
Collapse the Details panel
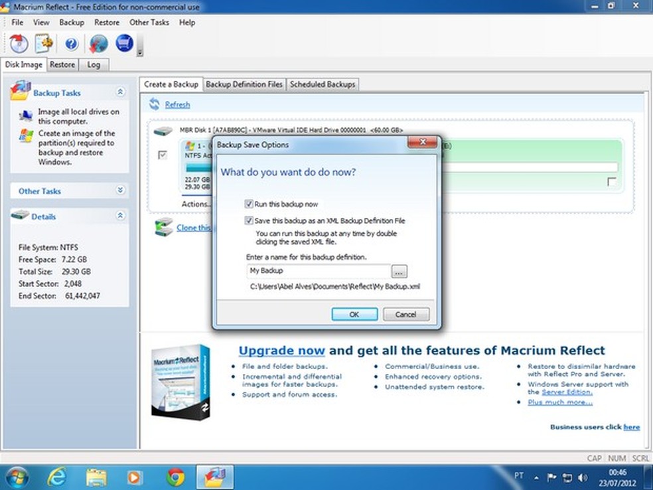[120, 215]
